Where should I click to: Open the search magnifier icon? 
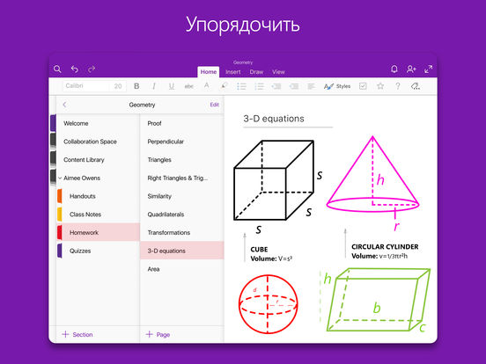(x=57, y=69)
